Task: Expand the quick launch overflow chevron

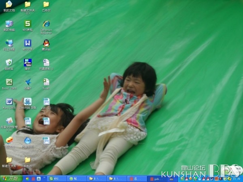Action: (x=44, y=178)
